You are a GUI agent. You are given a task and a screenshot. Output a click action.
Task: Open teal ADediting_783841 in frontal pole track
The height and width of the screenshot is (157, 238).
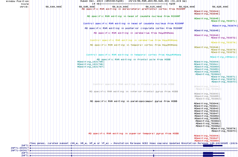[207, 64]
